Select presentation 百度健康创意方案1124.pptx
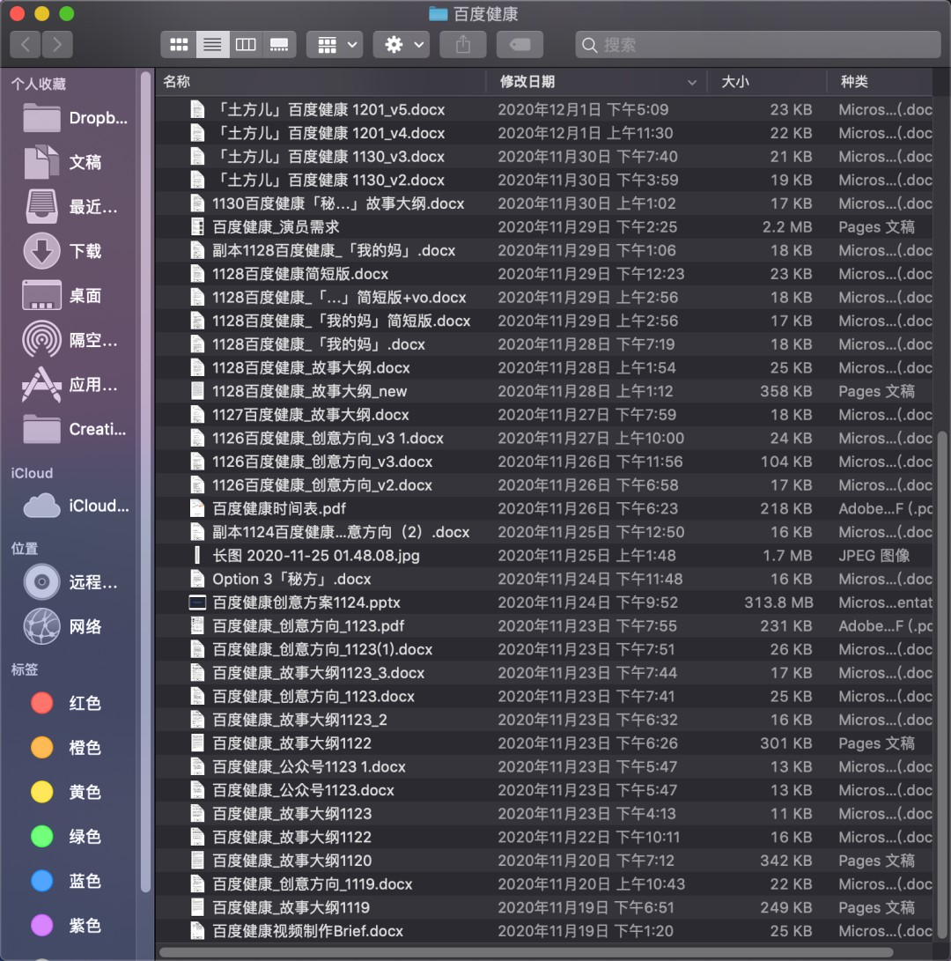The image size is (951, 961). [x=544, y=602]
